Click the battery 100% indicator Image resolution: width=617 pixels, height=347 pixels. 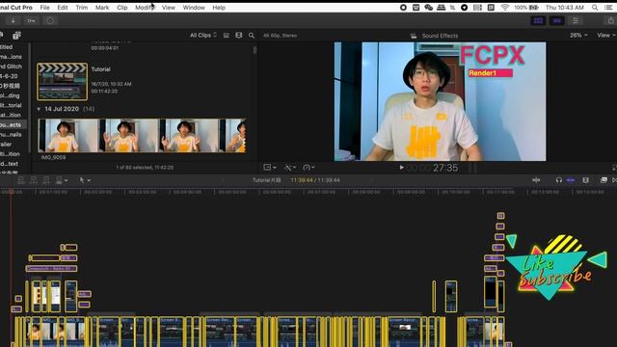[x=526, y=8]
